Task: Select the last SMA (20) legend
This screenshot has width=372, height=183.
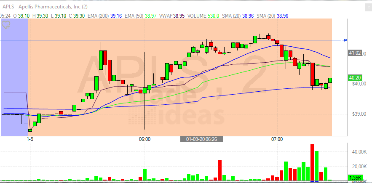Action: (273, 16)
